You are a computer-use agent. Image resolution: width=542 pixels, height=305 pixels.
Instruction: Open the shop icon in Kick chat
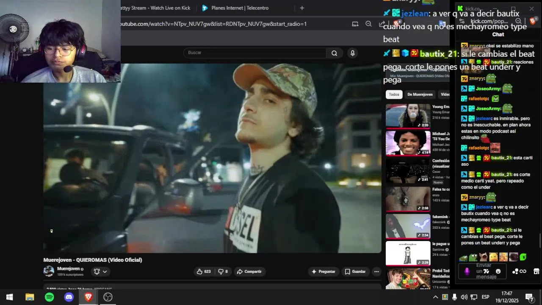536,272
